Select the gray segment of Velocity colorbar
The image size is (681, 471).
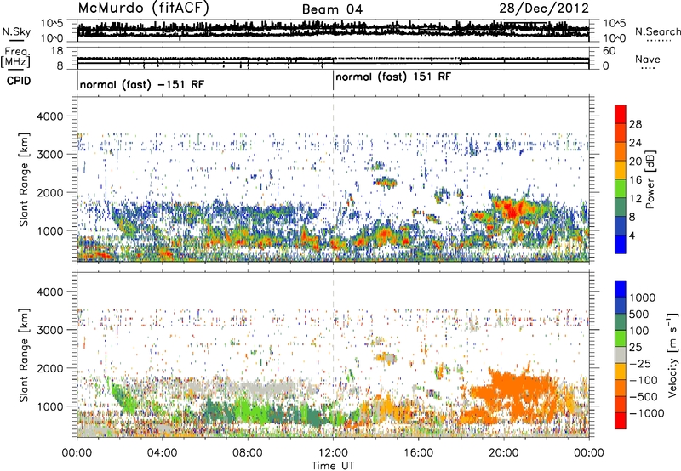click(x=621, y=355)
